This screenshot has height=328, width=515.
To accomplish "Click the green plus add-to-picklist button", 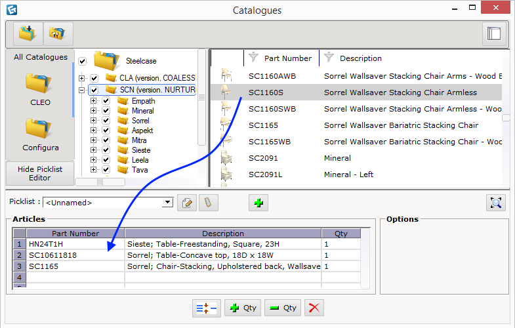I will point(258,203).
